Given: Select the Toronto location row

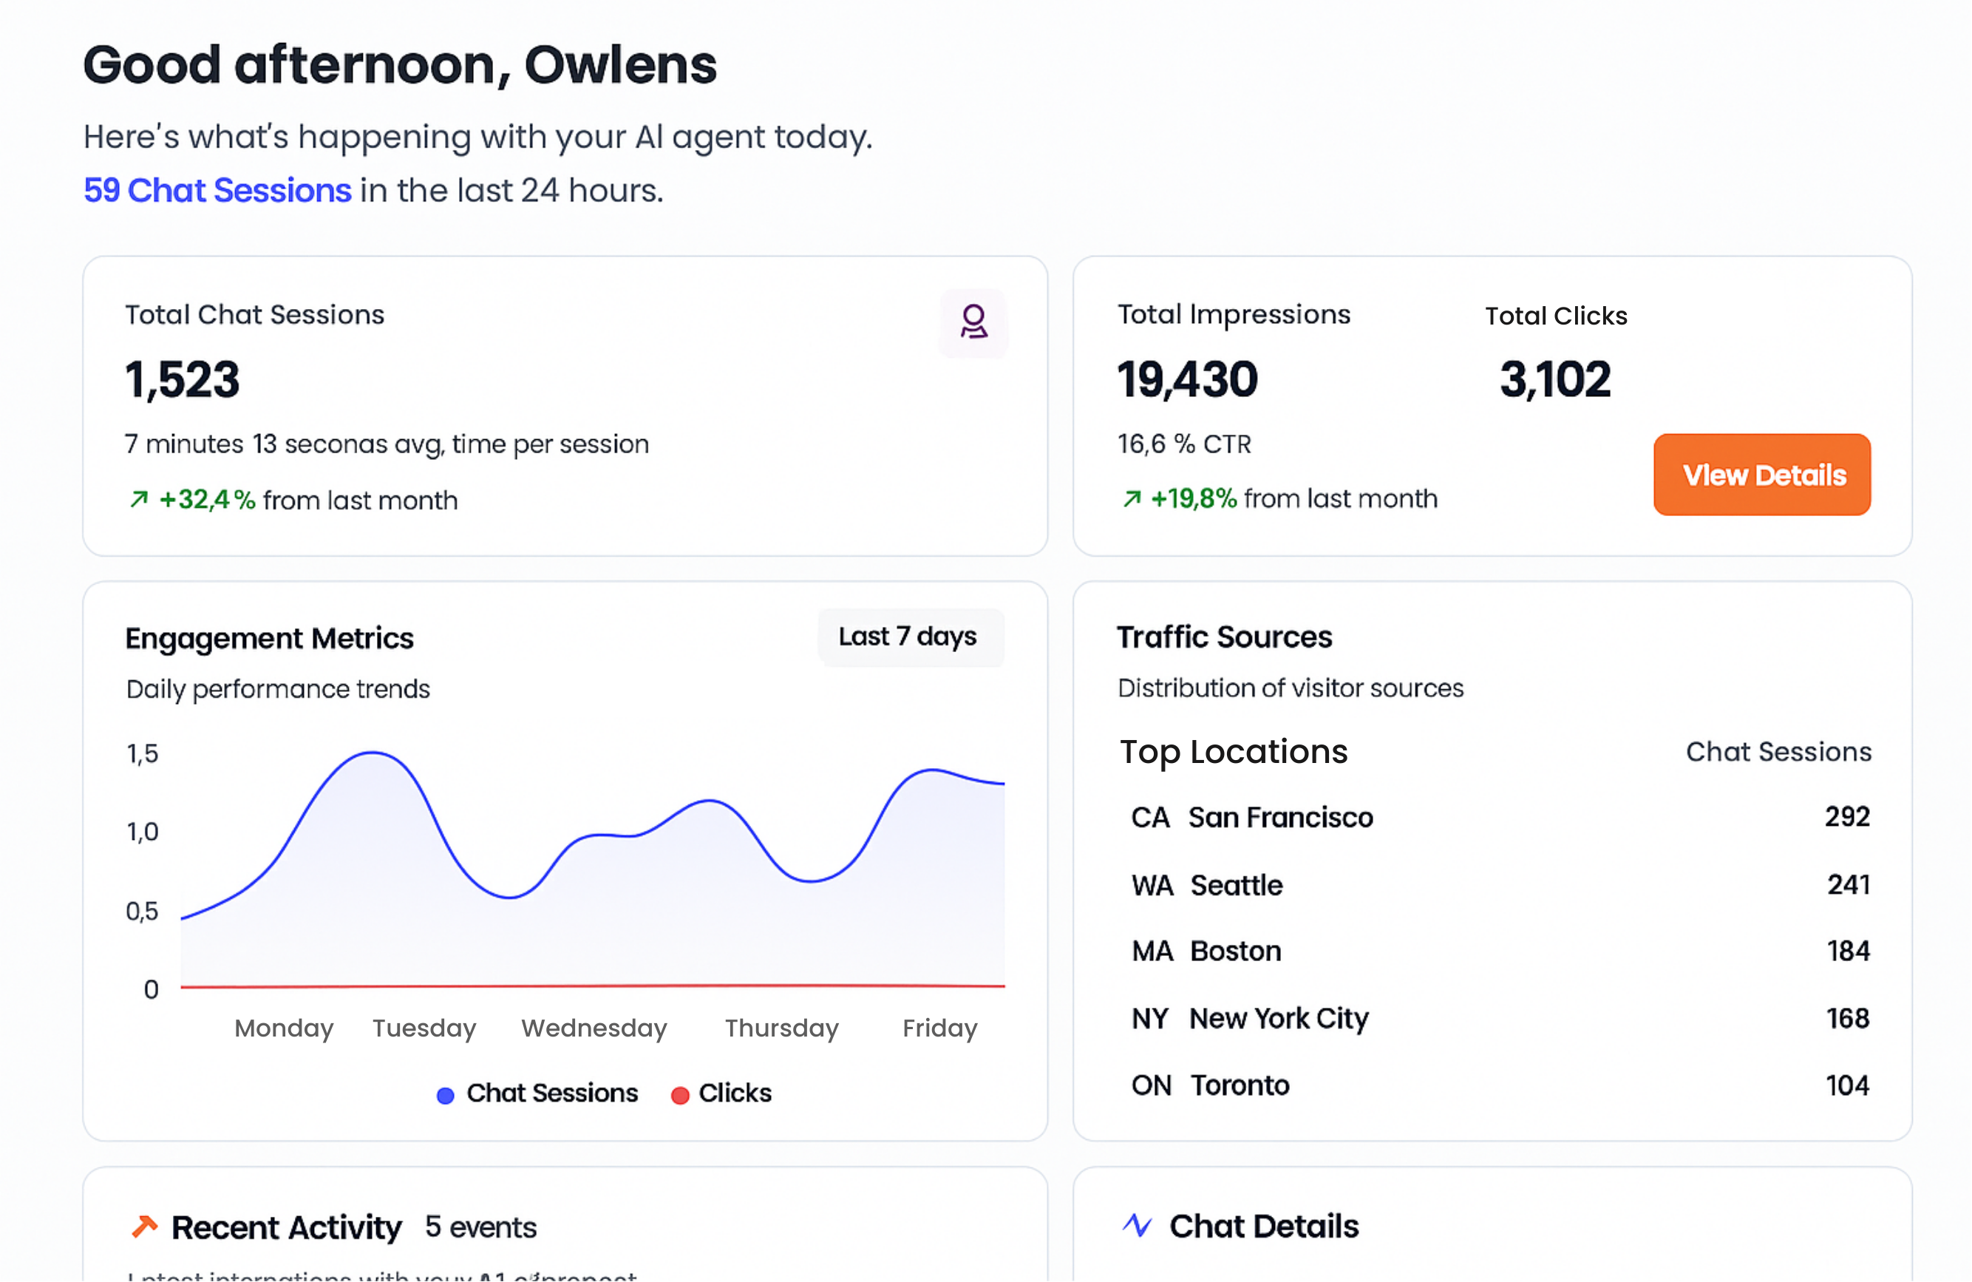Looking at the screenshot, I should (x=1239, y=1085).
